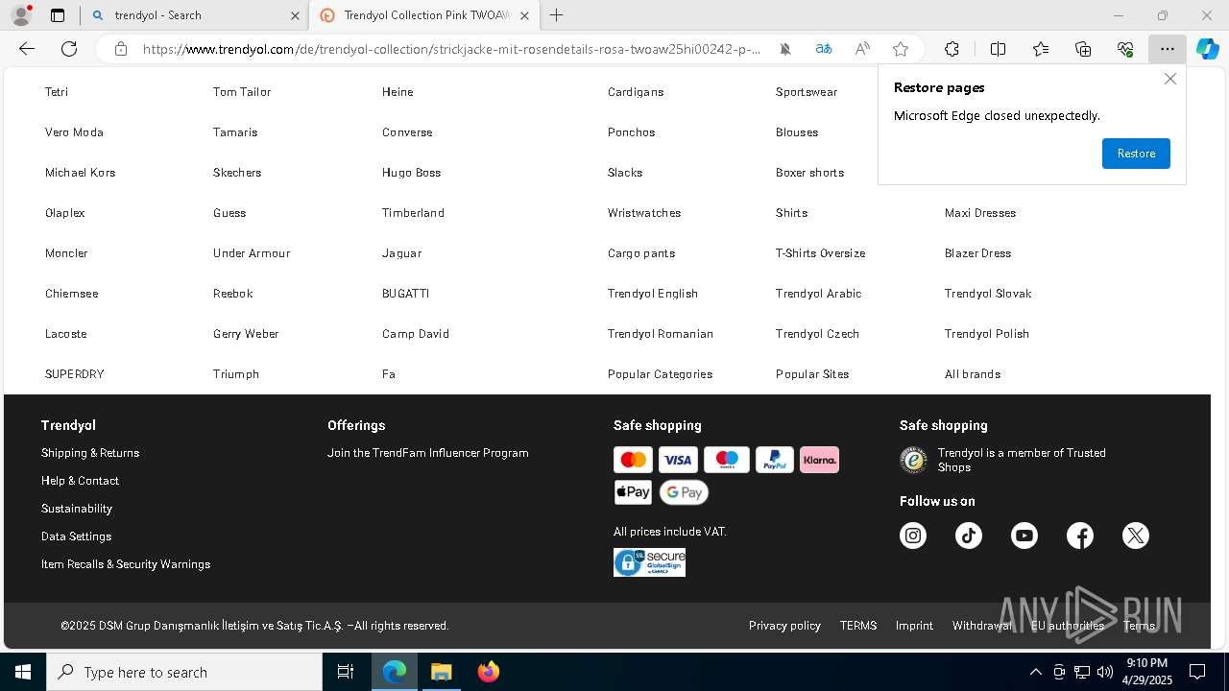Open the TikTok social icon
This screenshot has width=1229, height=691.
click(x=969, y=536)
